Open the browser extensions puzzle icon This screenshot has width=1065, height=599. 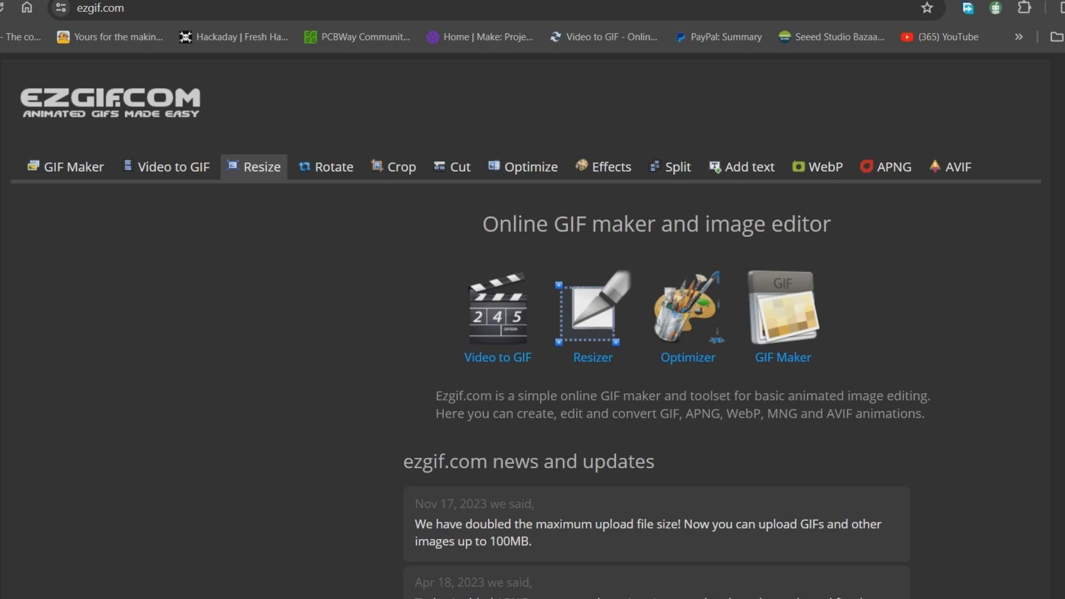(1025, 8)
